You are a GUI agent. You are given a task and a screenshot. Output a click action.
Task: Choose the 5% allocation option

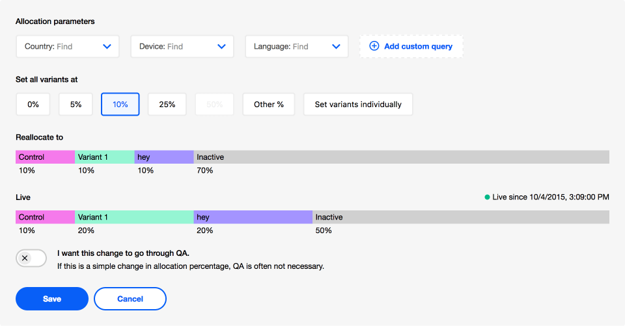(x=76, y=104)
